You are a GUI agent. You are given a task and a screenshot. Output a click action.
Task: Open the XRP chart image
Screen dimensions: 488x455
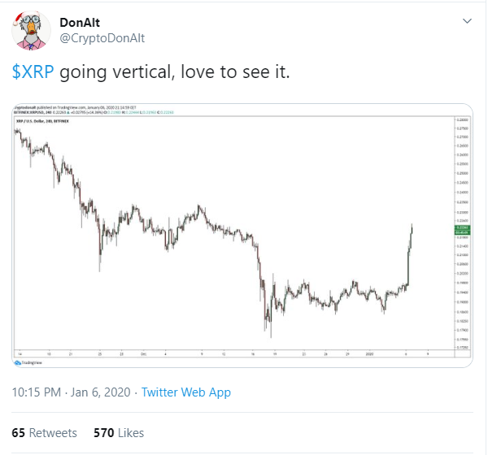point(242,236)
